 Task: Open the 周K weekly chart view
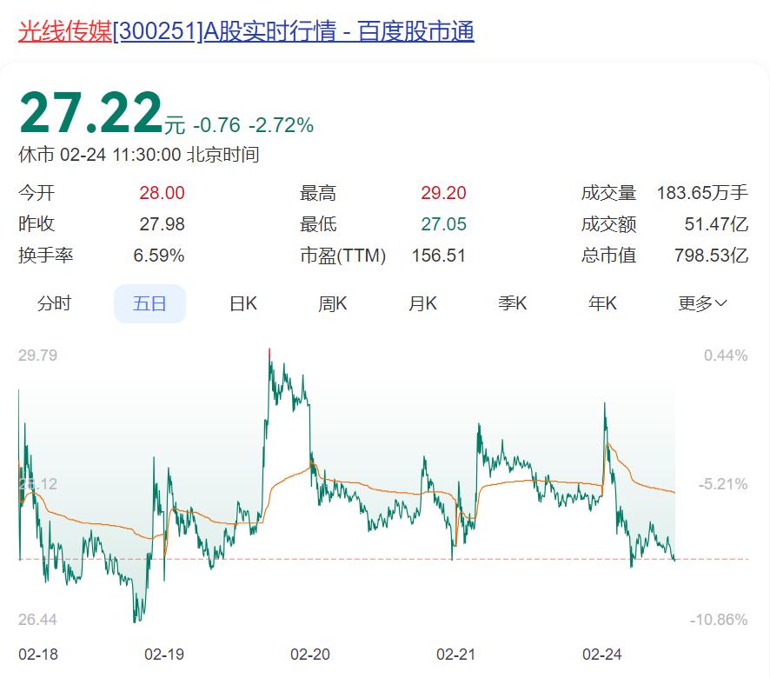pos(331,303)
